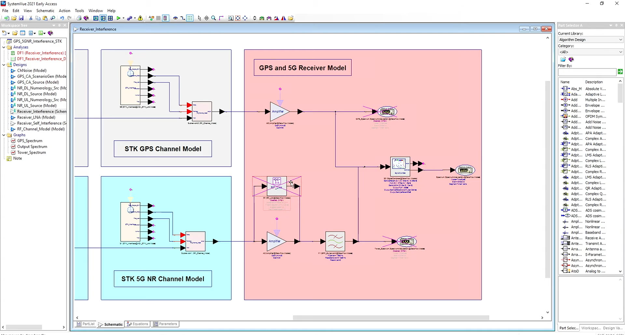The width and height of the screenshot is (625, 335).
Task: Toggle the dotted grid icon in toolbar
Action: 190,18
